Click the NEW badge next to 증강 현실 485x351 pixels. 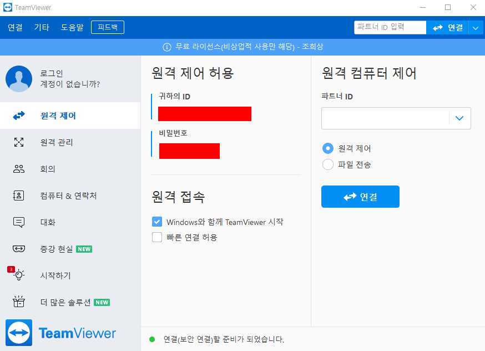pyautogui.click(x=84, y=249)
